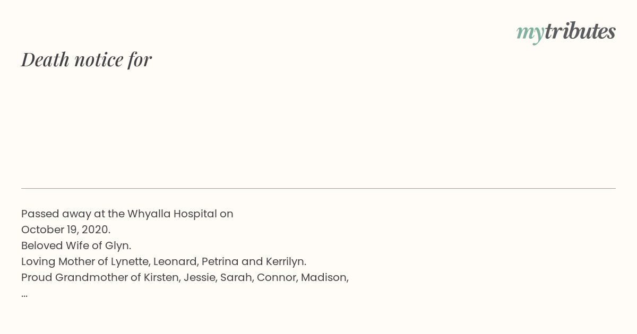Click the name "Lynette"

click(x=129, y=261)
